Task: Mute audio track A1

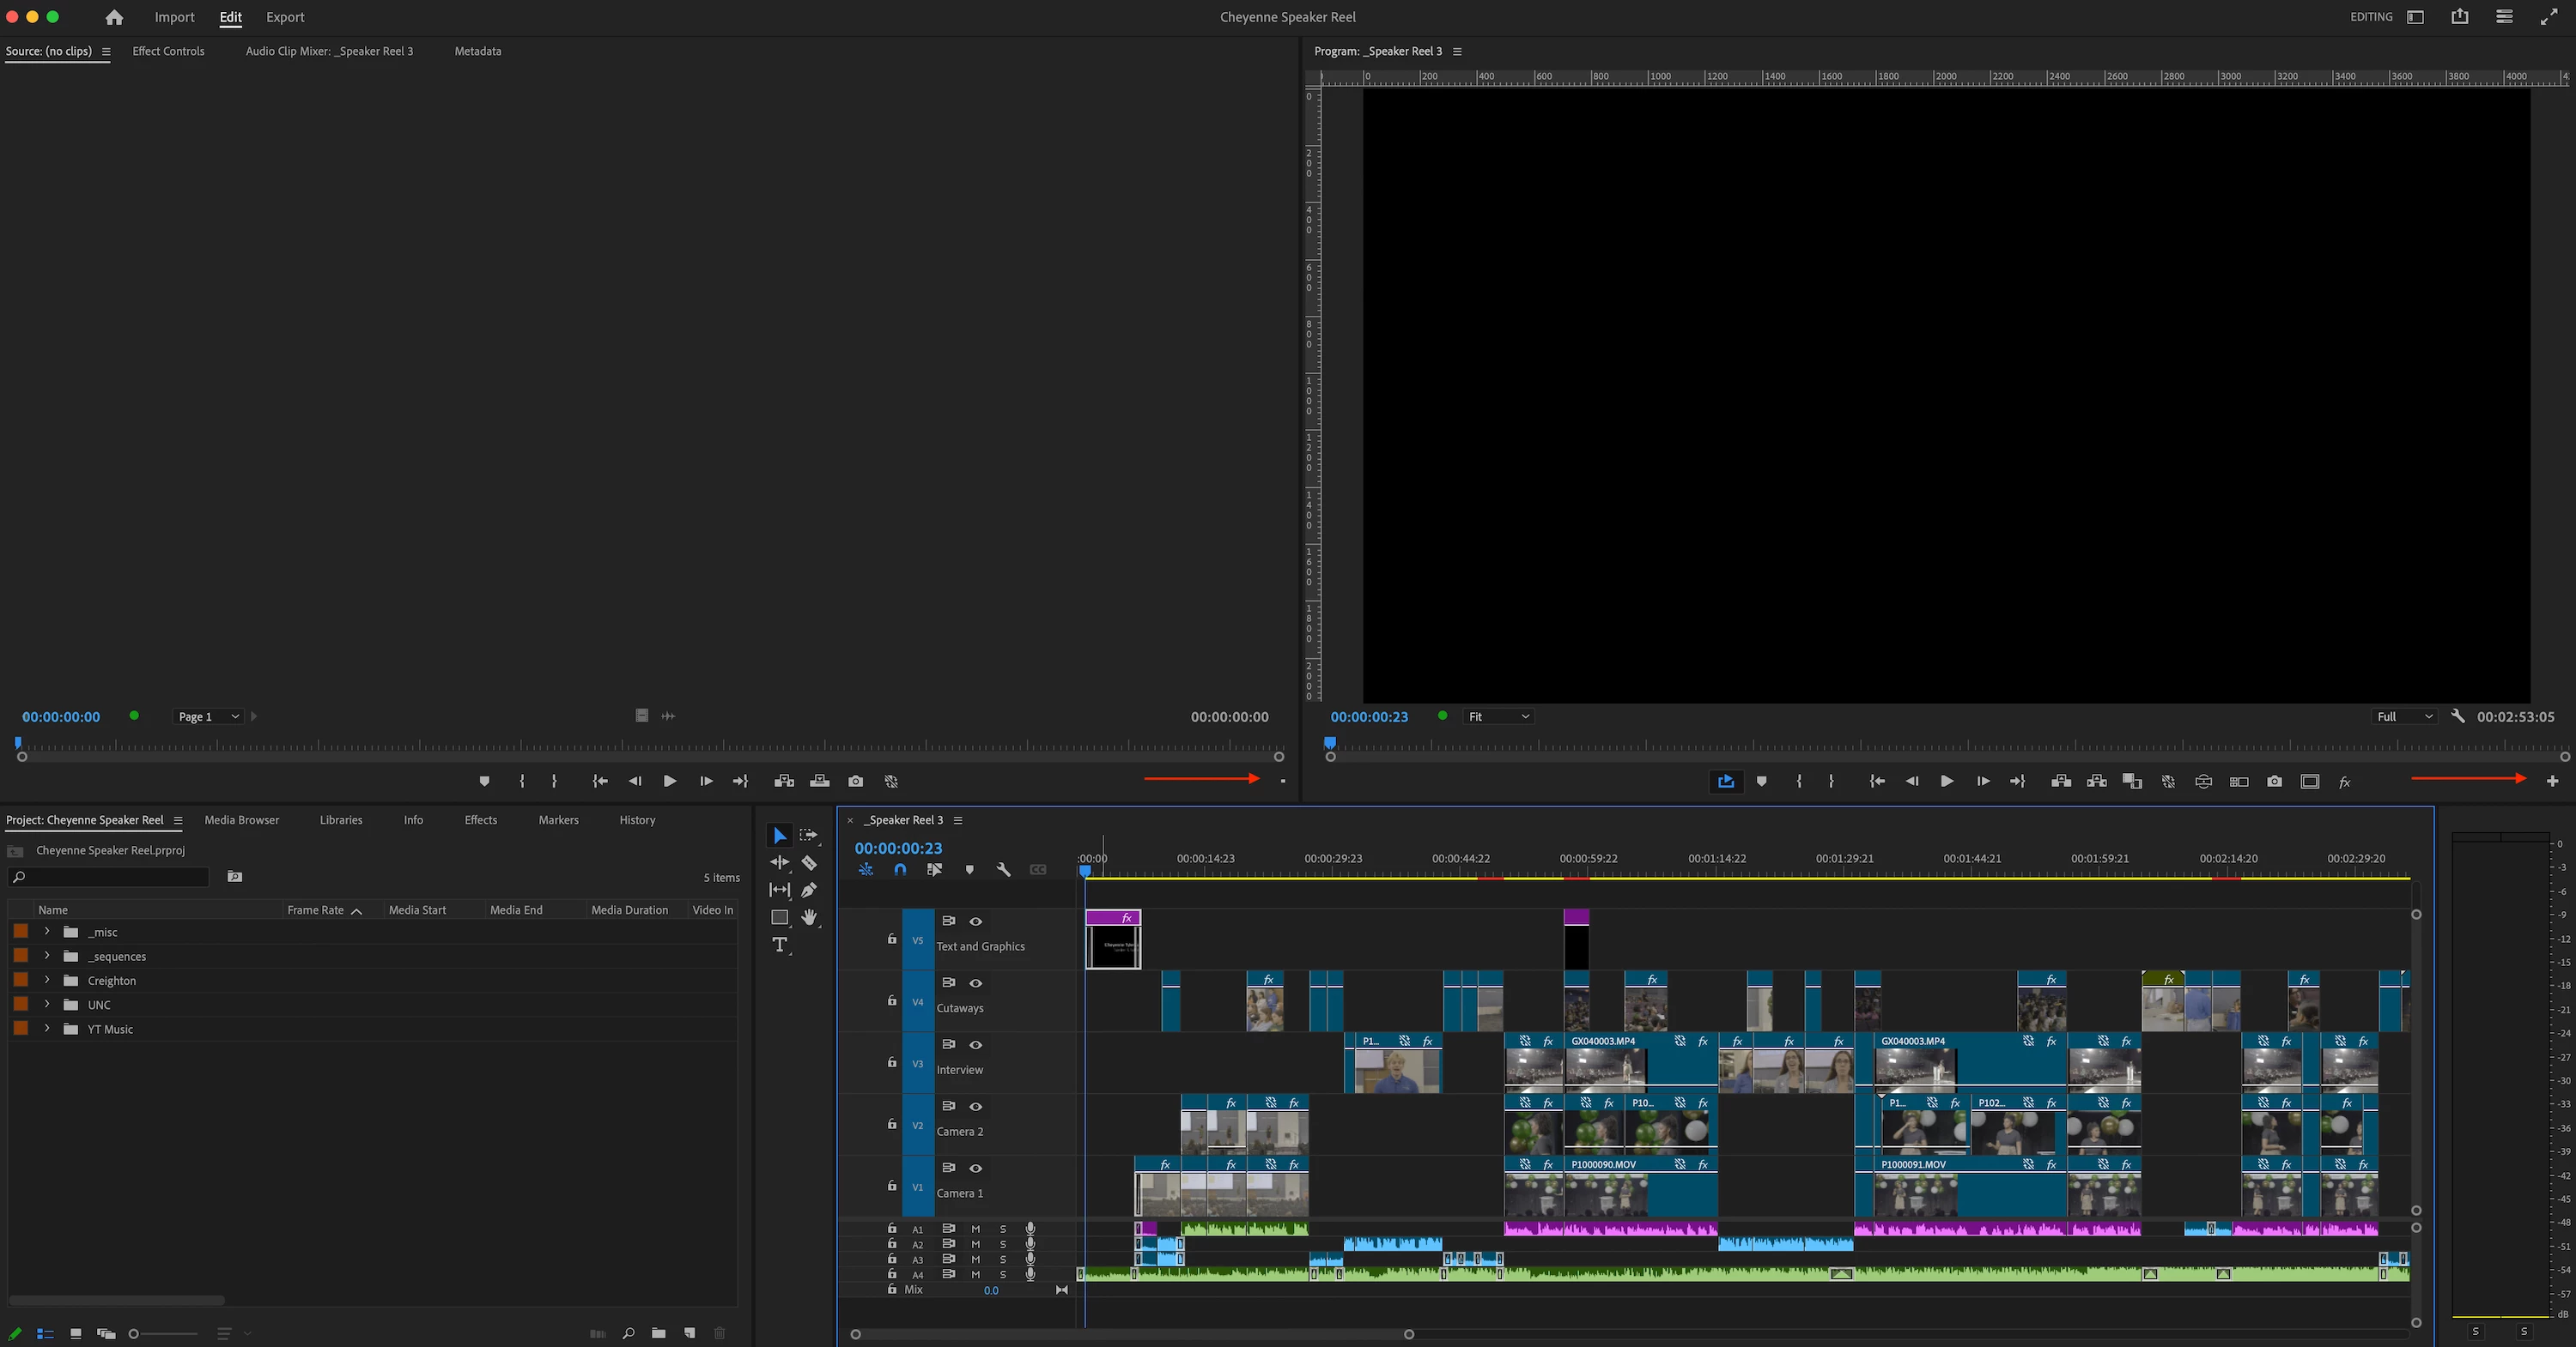Action: pyautogui.click(x=975, y=1229)
